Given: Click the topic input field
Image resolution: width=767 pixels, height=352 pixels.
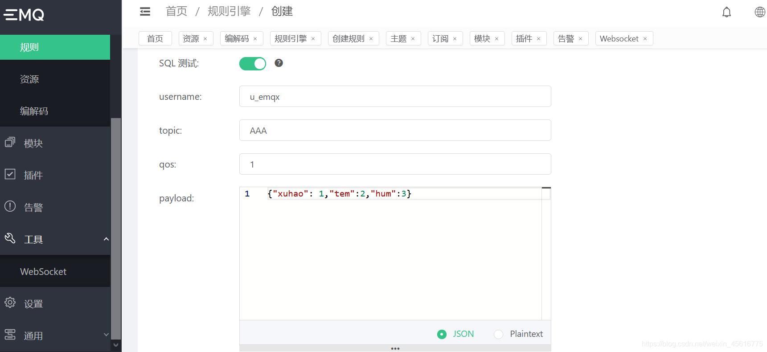Looking at the screenshot, I should [x=395, y=130].
